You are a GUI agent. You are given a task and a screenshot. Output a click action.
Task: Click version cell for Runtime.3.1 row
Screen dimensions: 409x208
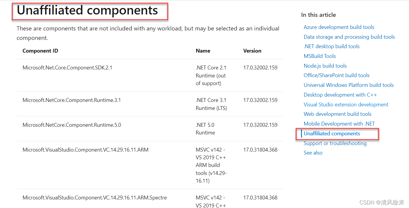[260, 100]
